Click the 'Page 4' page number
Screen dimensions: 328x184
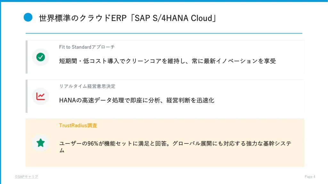[x=310, y=177]
